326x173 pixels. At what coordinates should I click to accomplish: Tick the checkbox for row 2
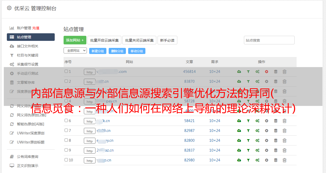tap(66, 81)
